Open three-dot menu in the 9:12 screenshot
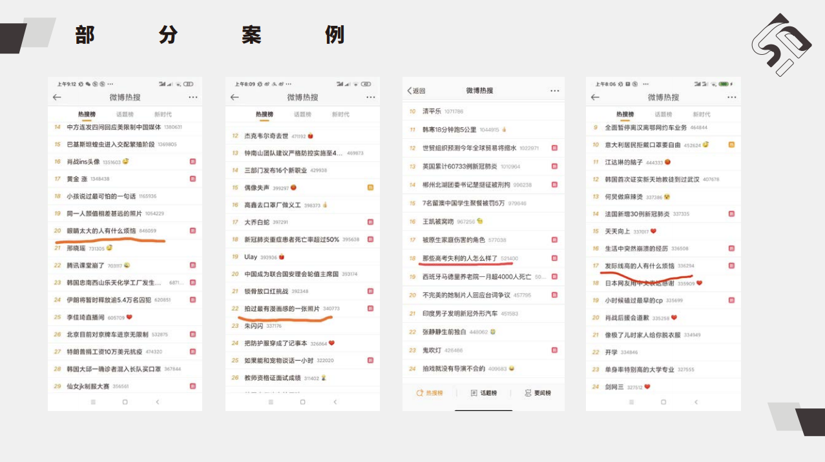Image resolution: width=825 pixels, height=462 pixels. tap(193, 97)
